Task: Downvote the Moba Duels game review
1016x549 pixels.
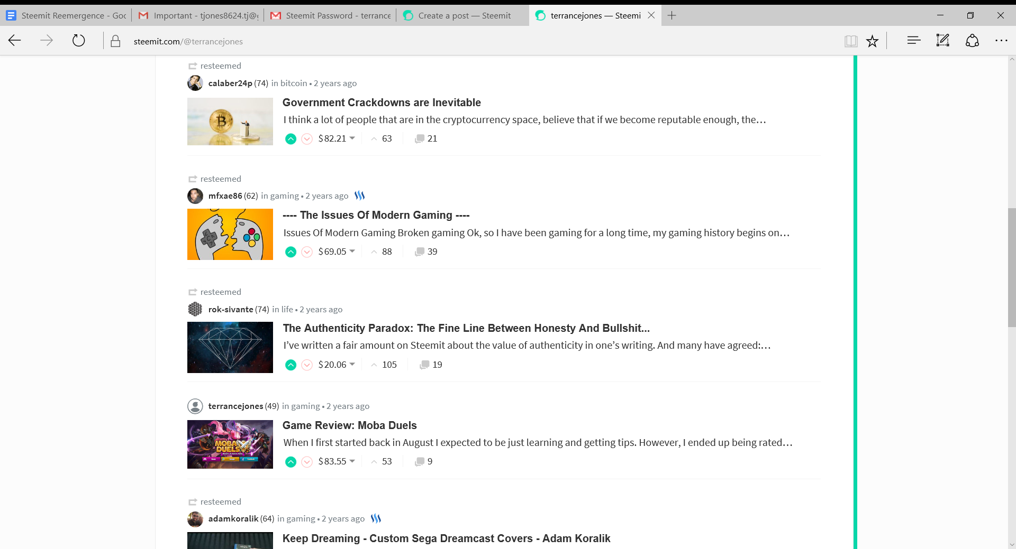Action: click(307, 462)
